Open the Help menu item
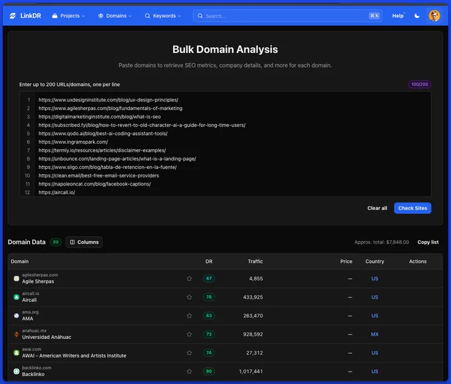The width and height of the screenshot is (451, 384). pyautogui.click(x=398, y=16)
